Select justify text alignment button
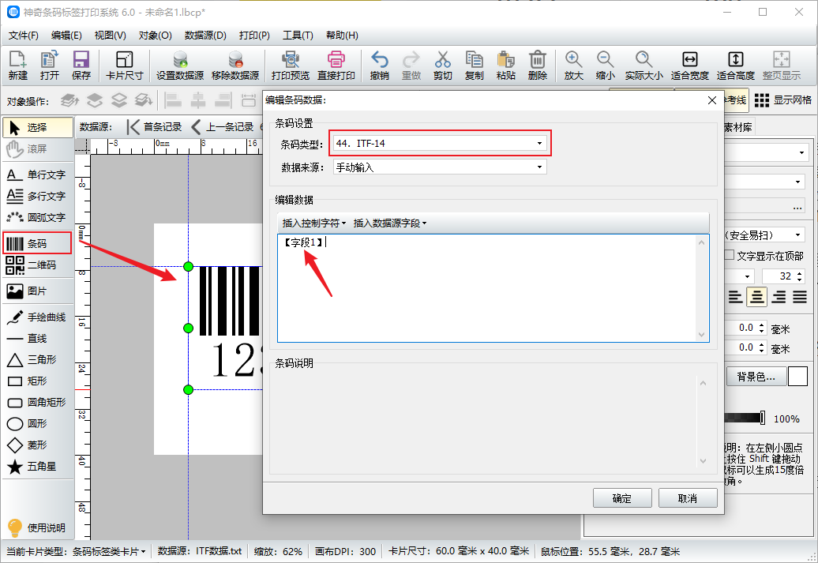Image resolution: width=818 pixels, height=563 pixels. 801,298
